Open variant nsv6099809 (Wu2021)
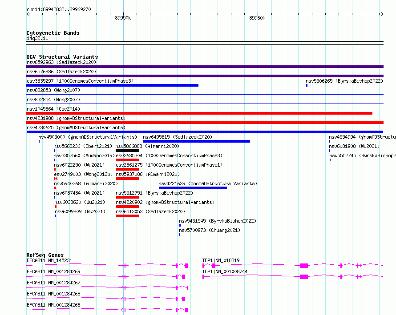 (x=80, y=211)
